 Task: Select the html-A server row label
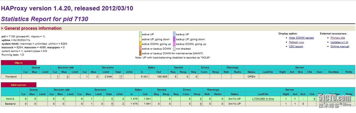(x=10, y=99)
